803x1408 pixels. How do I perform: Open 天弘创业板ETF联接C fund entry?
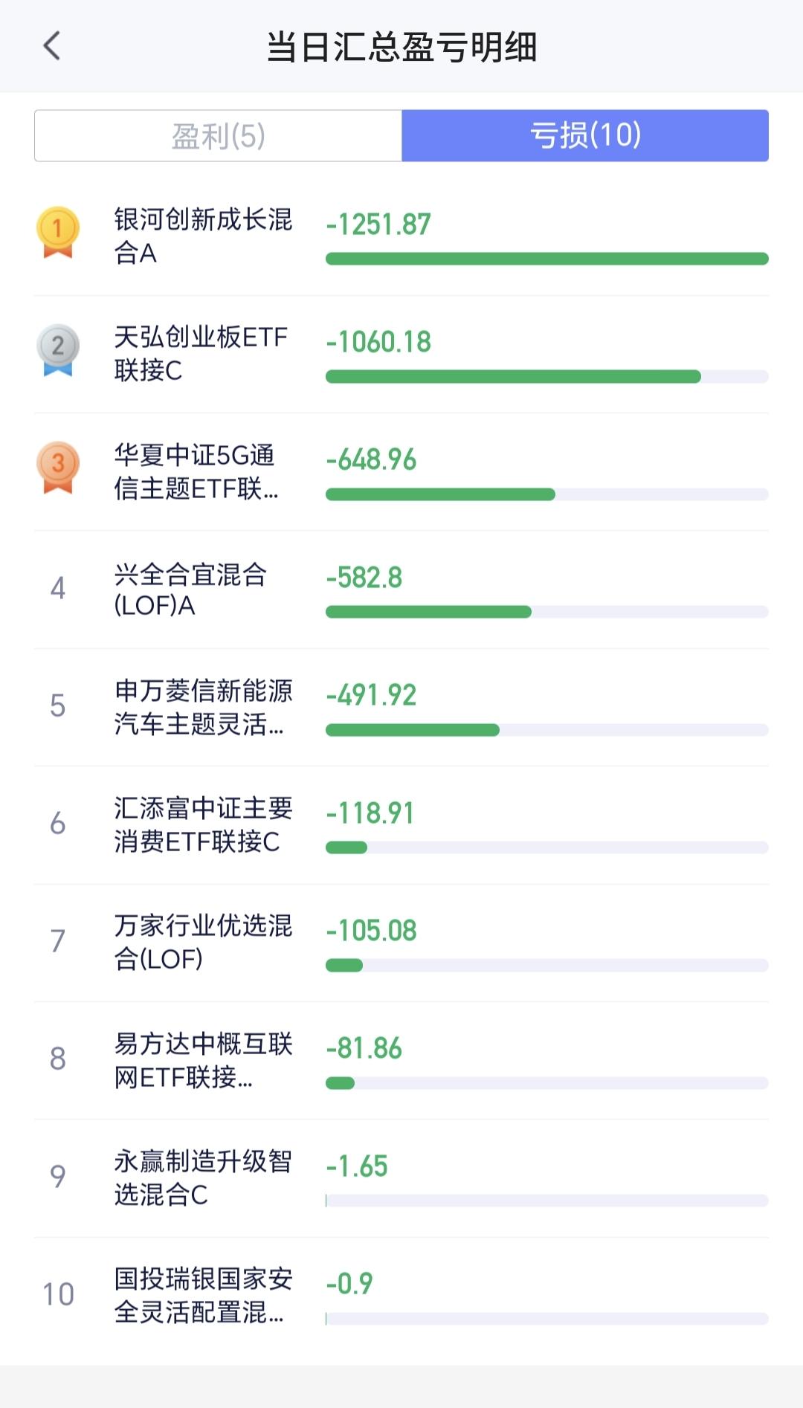point(401,354)
